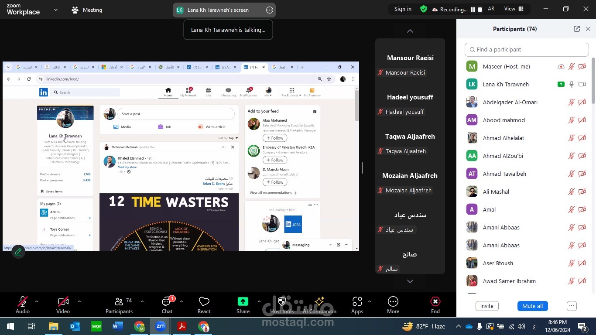
Task: Expand the Participants options chevron
Action: coord(142,301)
